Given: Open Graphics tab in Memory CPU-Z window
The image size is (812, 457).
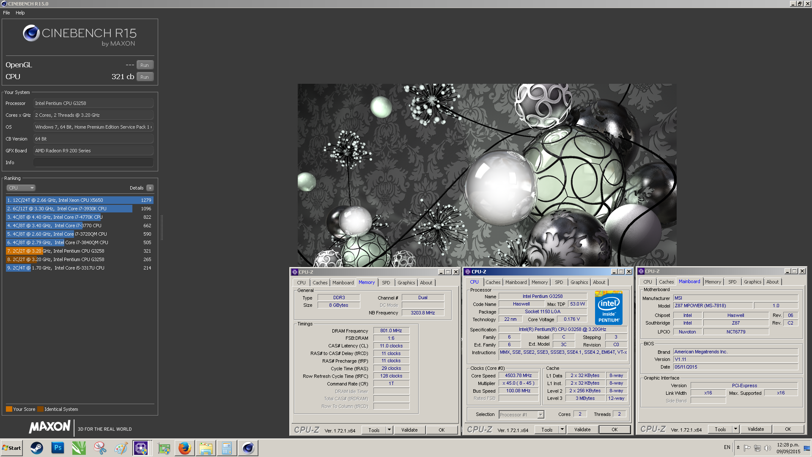Looking at the screenshot, I should tap(406, 283).
